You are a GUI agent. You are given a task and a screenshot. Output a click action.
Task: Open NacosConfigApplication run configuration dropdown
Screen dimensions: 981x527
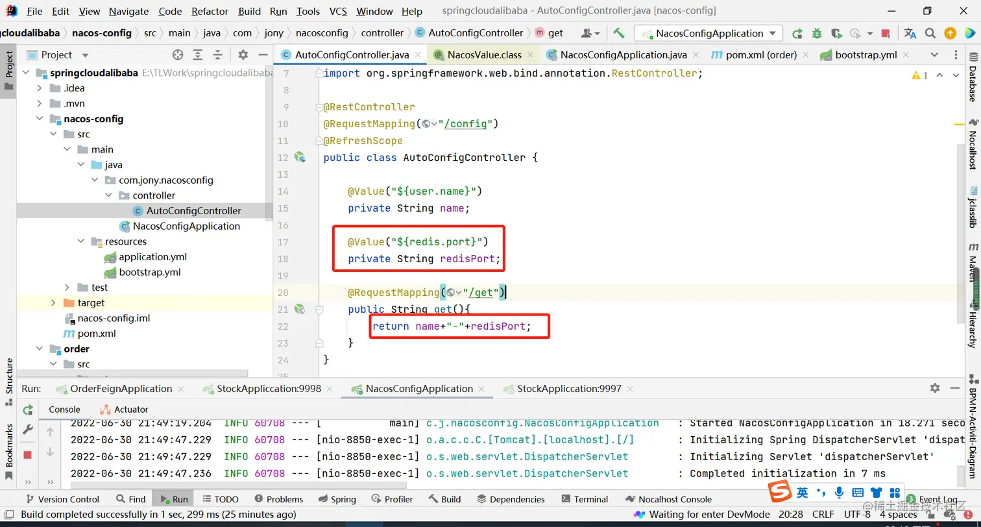(x=708, y=33)
